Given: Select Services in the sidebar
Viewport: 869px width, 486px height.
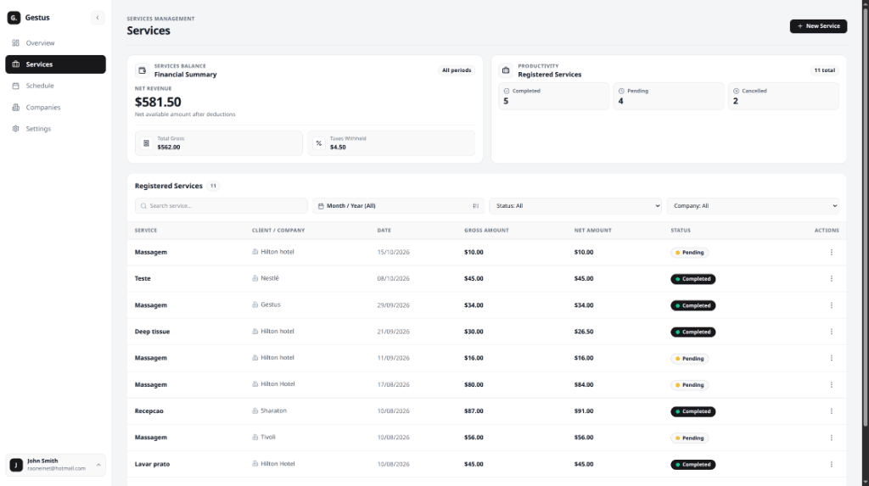Looking at the screenshot, I should tap(55, 64).
